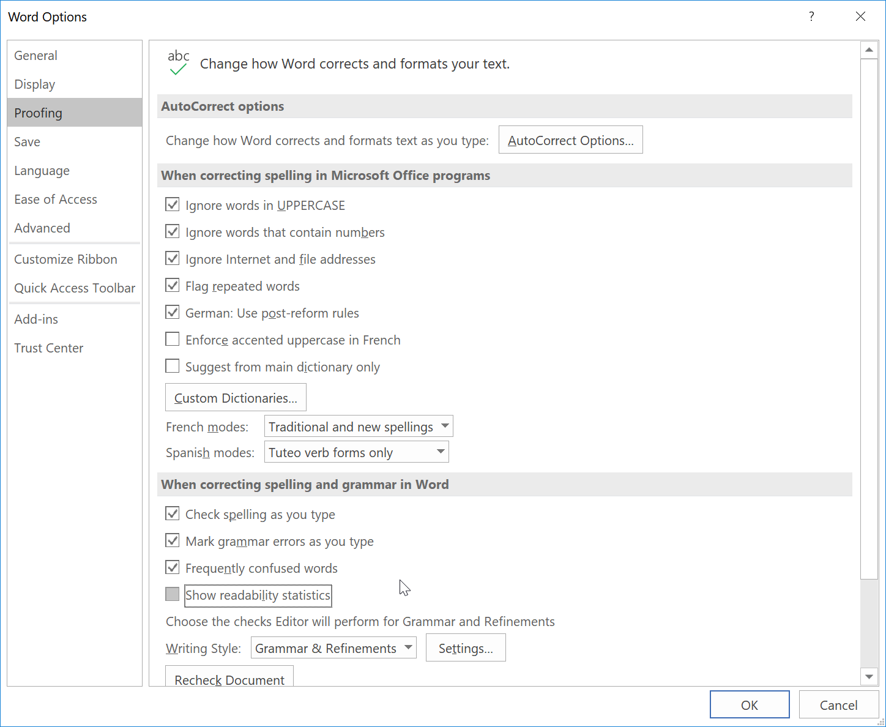
Task: Open the Writing Style dropdown
Action: point(333,648)
